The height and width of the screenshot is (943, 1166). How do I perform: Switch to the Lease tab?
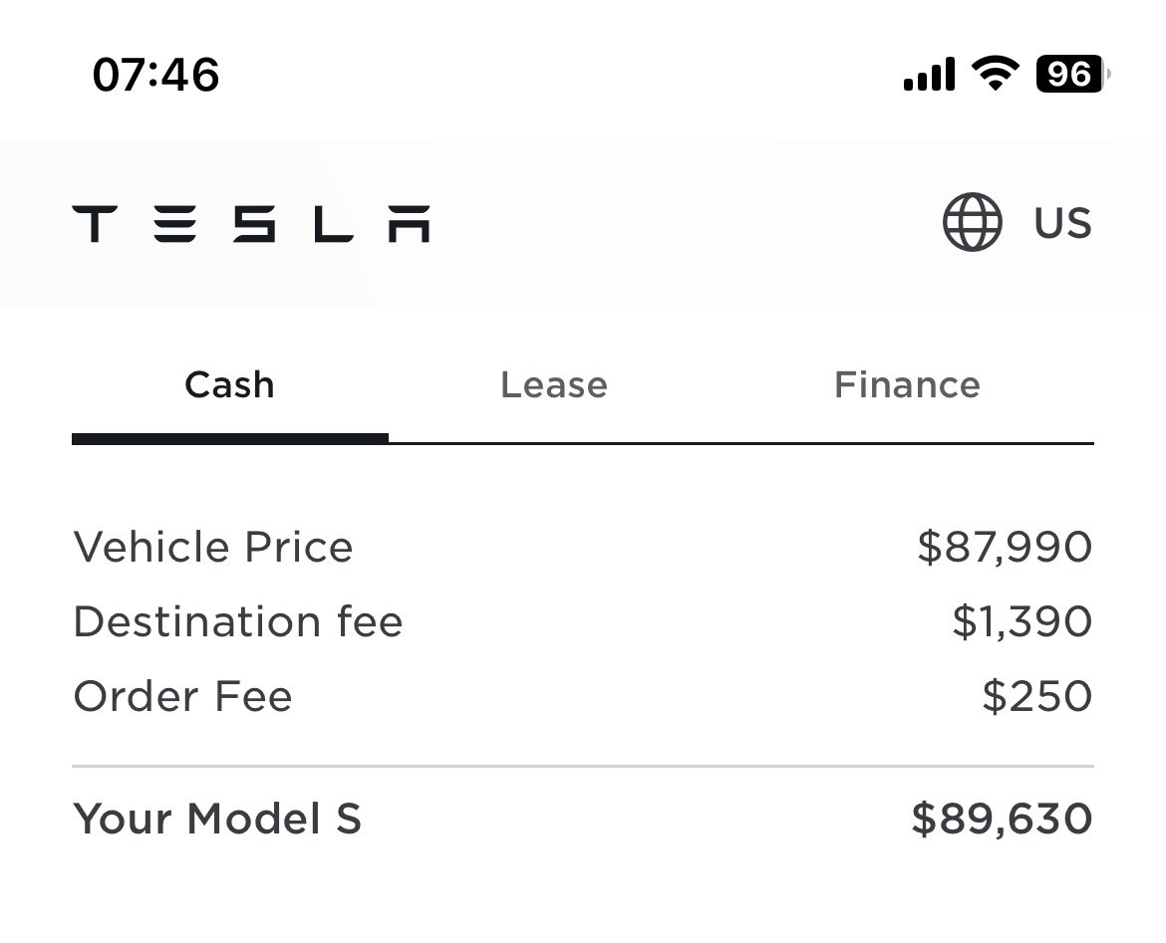[x=554, y=385]
